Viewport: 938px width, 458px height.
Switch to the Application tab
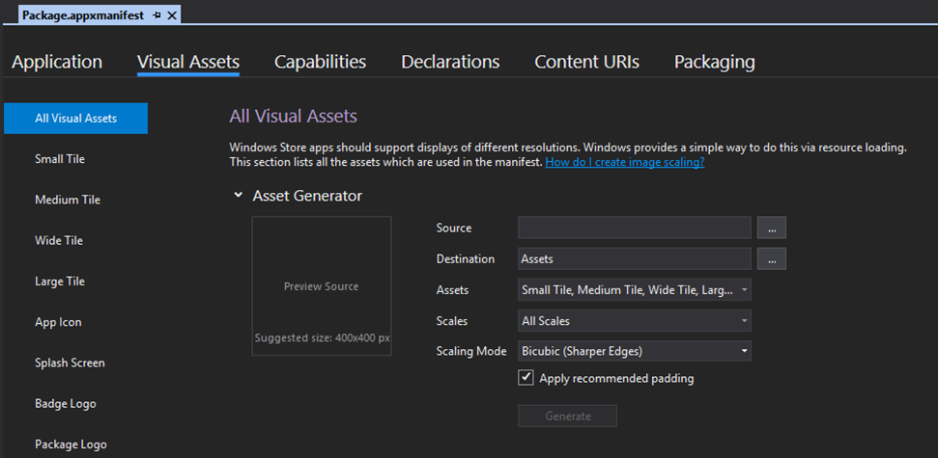[x=57, y=62]
